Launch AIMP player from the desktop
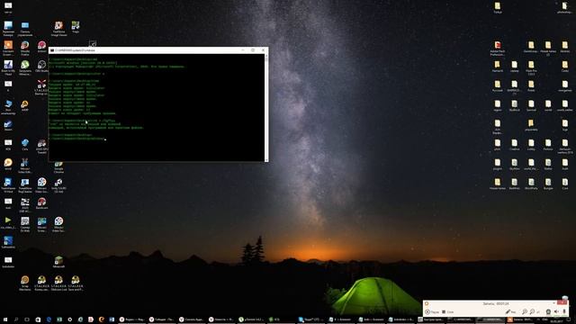The height and width of the screenshot is (324, 576). (25, 106)
